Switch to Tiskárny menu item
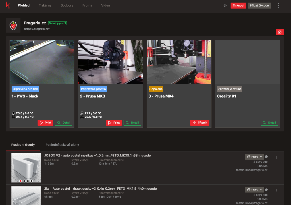Screen dimensions: 291x205 [x=45, y=5]
